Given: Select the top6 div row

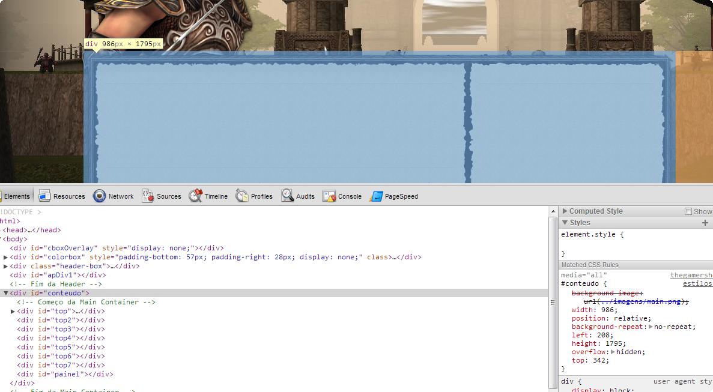Looking at the screenshot, I should click(x=61, y=356).
